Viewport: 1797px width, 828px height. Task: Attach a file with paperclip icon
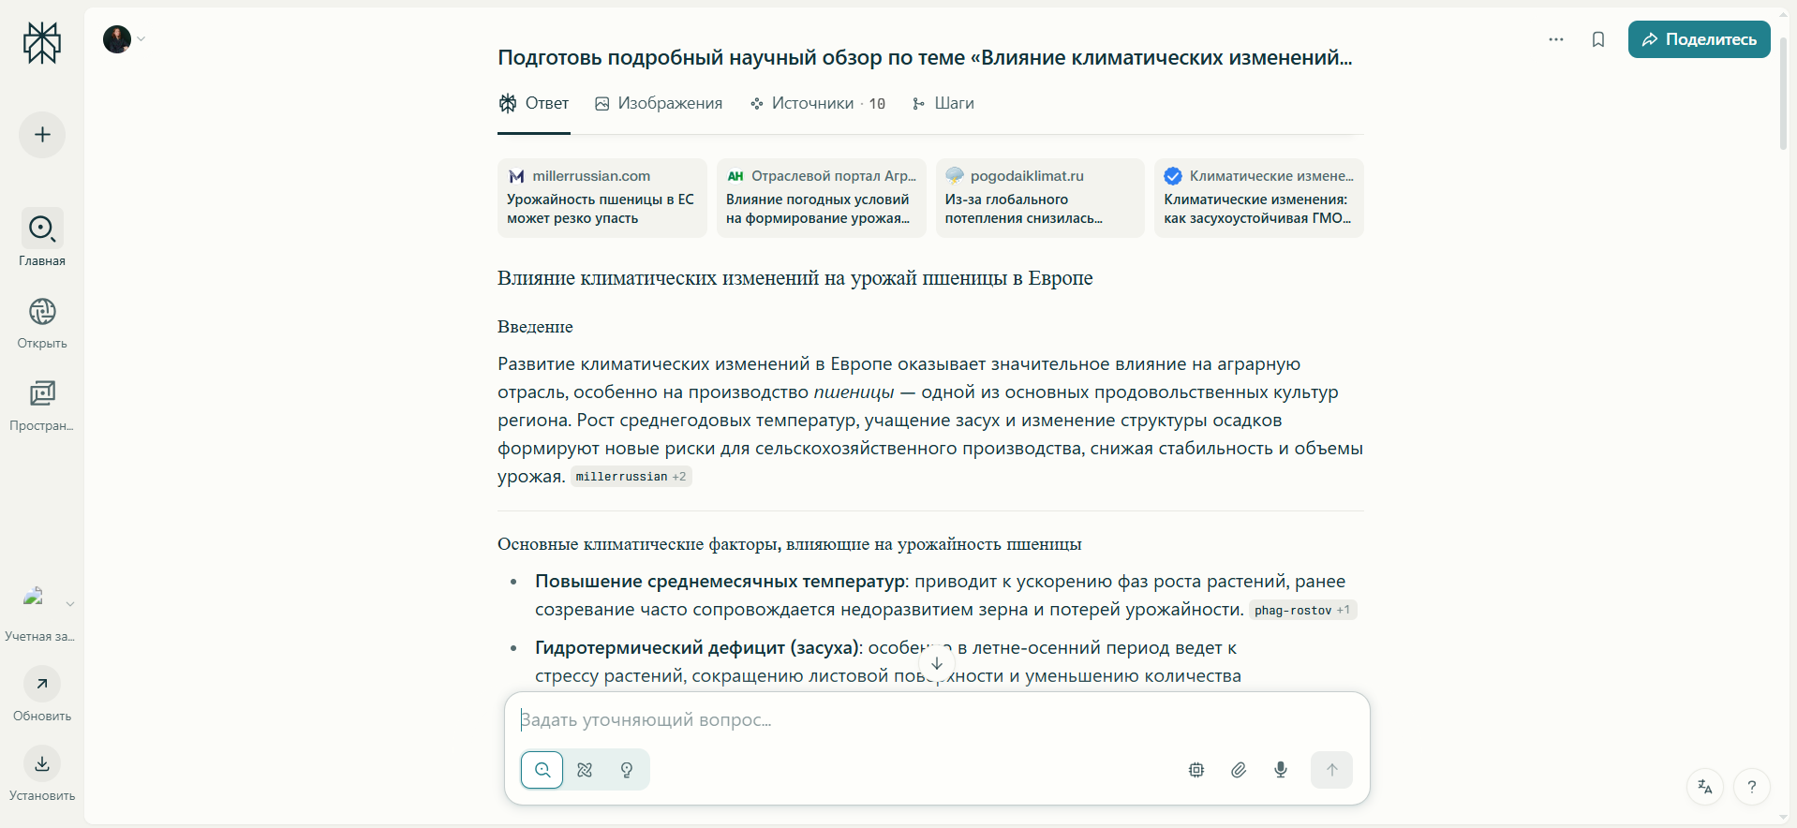coord(1239,770)
